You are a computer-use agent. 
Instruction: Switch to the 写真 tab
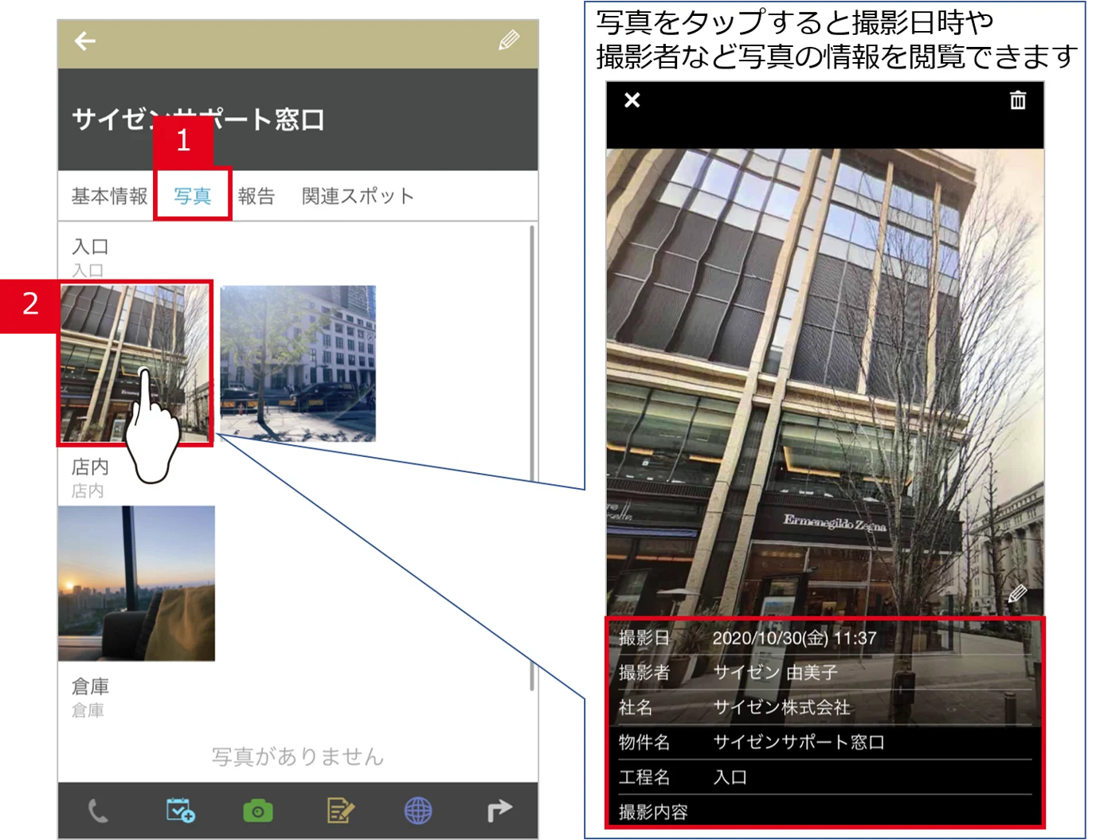(x=192, y=196)
